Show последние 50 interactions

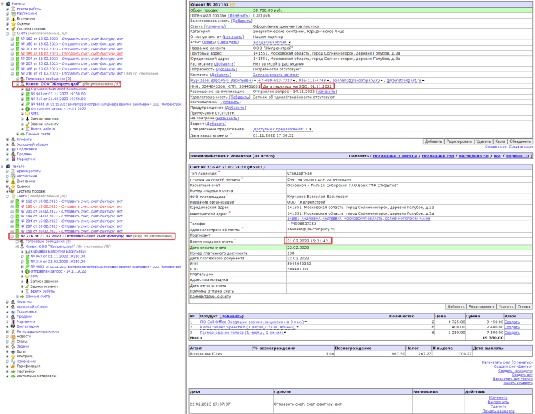pos(474,156)
